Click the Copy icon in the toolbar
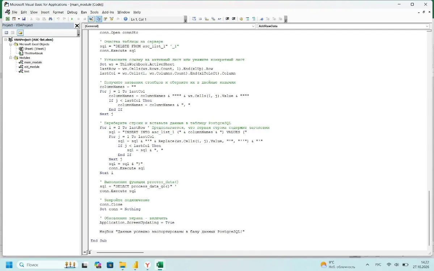434x271 pixels. (x=38, y=19)
